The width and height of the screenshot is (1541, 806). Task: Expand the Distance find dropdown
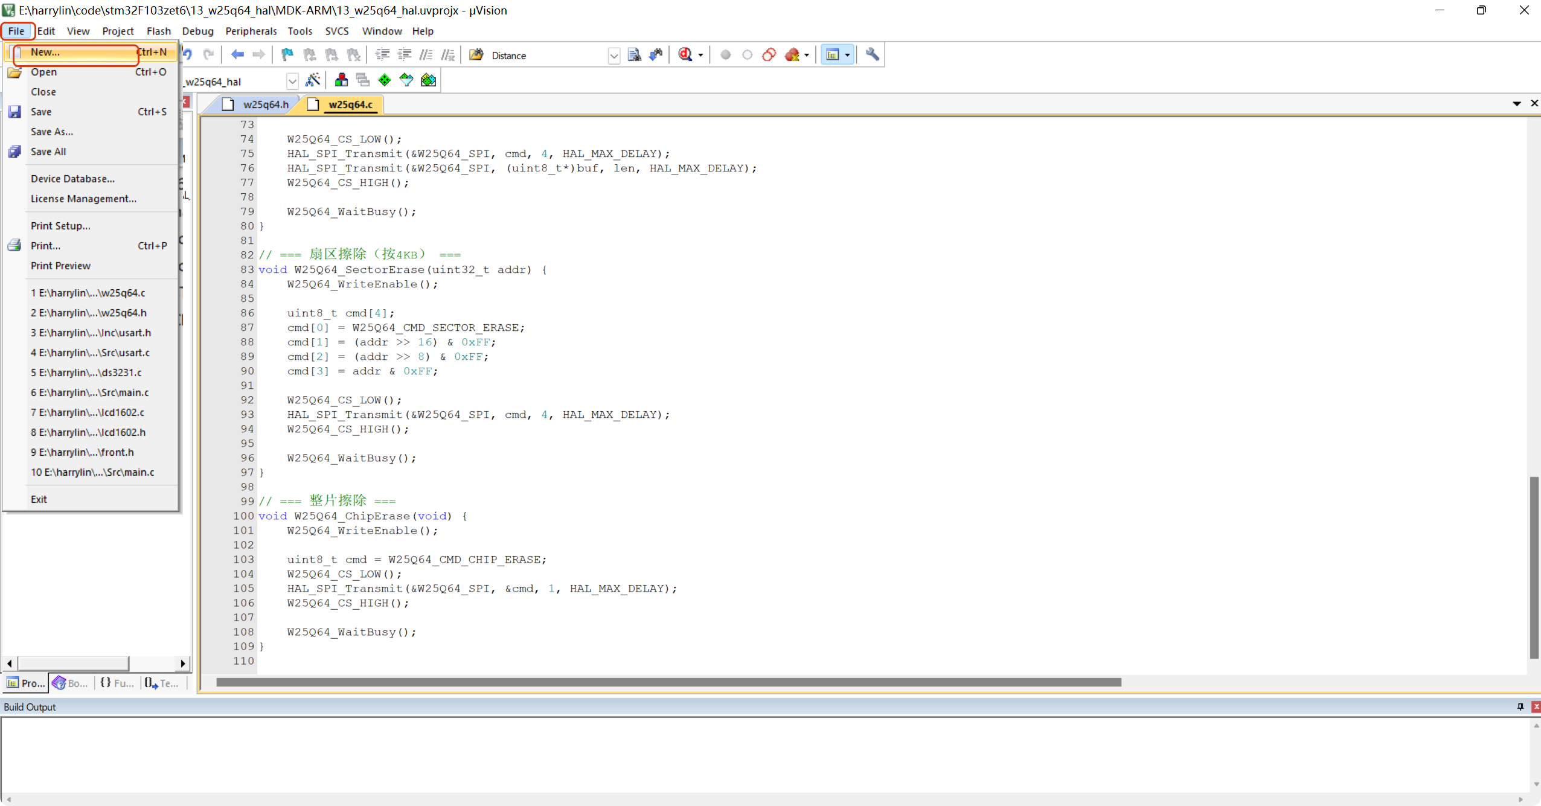[614, 56]
